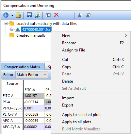The height and width of the screenshot is (134, 131).
Task: Choose Assign to File menu entry
Action: coord(90,50)
